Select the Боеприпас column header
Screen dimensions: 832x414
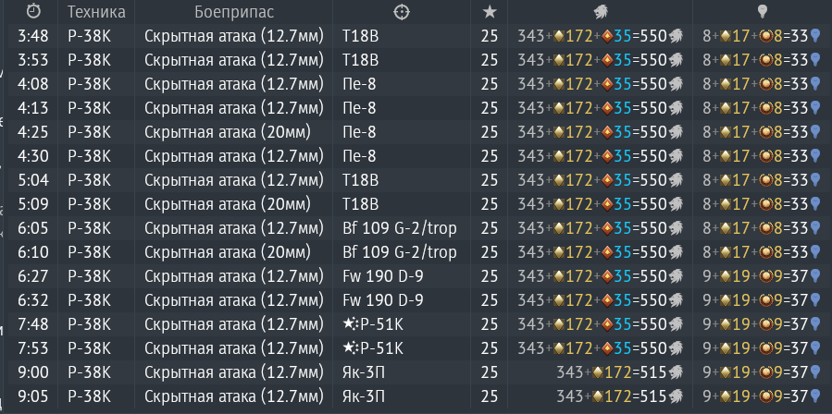click(x=234, y=12)
